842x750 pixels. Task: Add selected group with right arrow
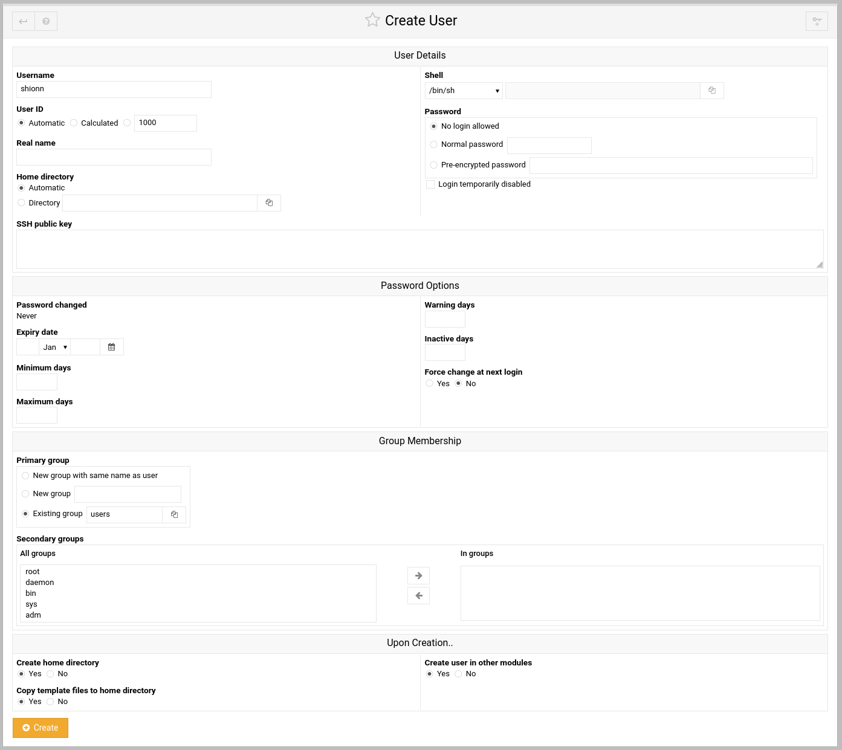[x=419, y=575]
